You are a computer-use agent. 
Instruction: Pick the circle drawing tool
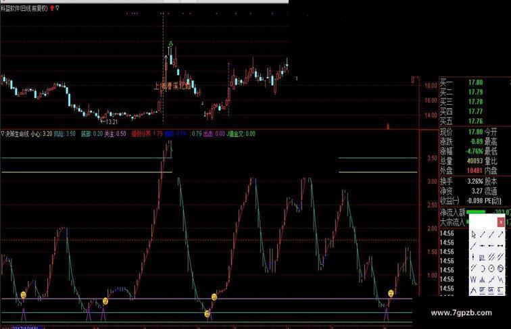(491, 268)
